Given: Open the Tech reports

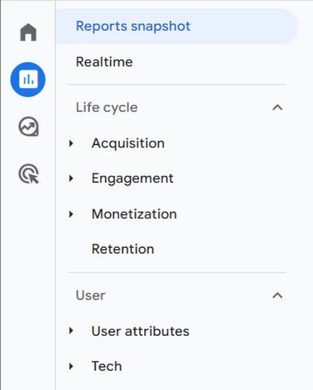Looking at the screenshot, I should click(x=107, y=366).
